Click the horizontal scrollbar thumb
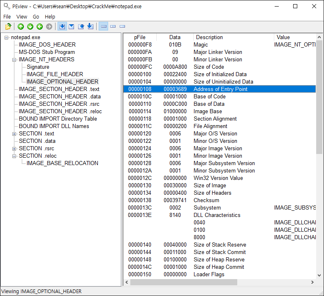The height and width of the screenshot is (296, 324). (x=184, y=282)
